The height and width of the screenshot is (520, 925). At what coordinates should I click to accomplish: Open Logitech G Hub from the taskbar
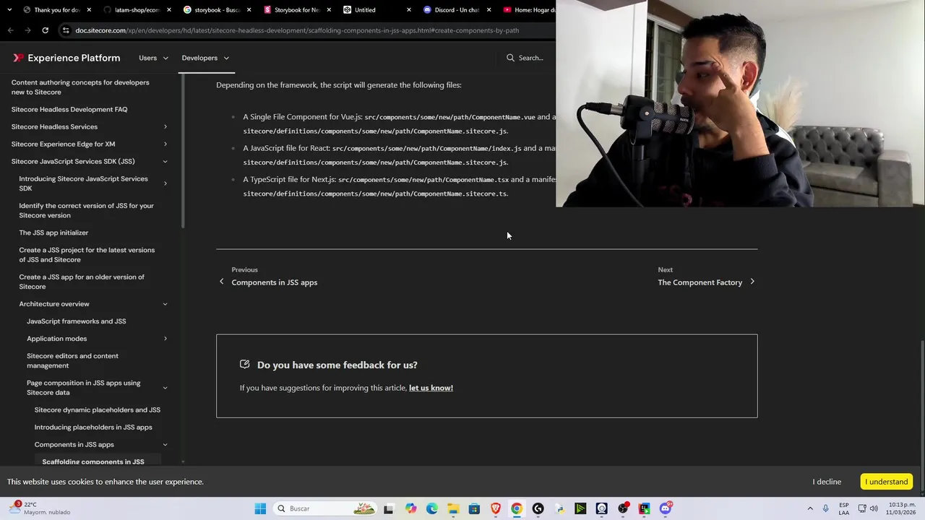pos(538,508)
